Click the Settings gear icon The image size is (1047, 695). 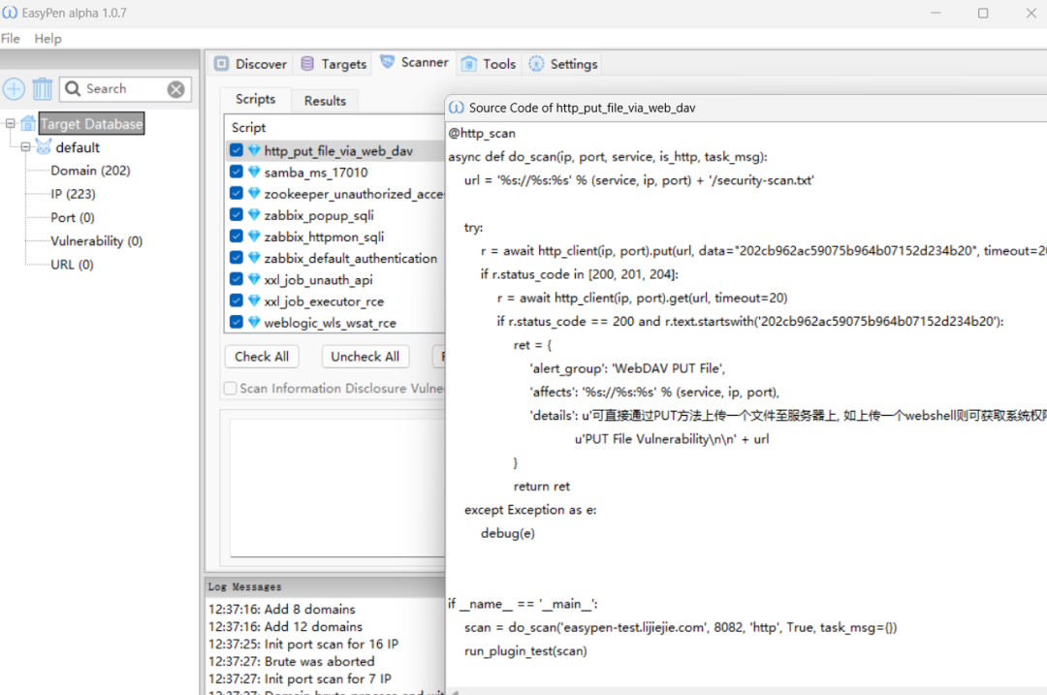point(536,64)
